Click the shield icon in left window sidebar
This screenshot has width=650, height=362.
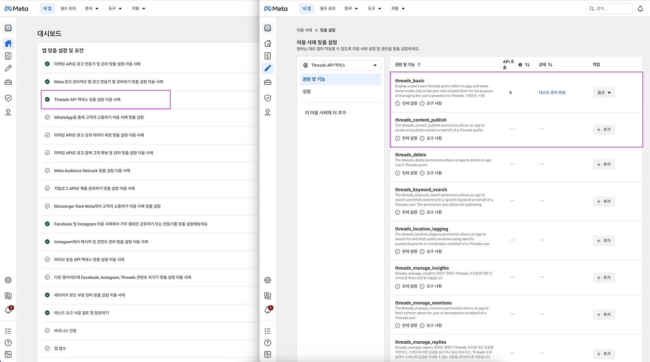pos(8,97)
